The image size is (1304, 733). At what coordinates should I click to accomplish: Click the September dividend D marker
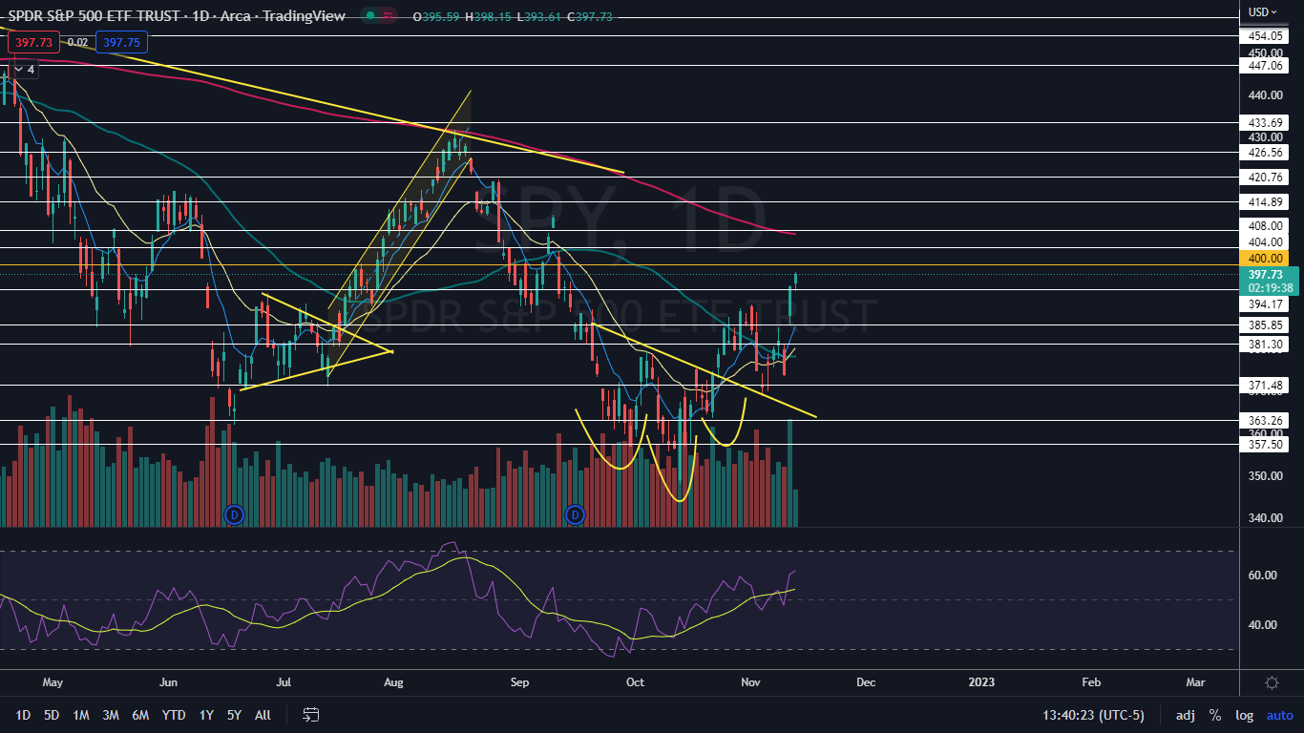click(x=575, y=515)
